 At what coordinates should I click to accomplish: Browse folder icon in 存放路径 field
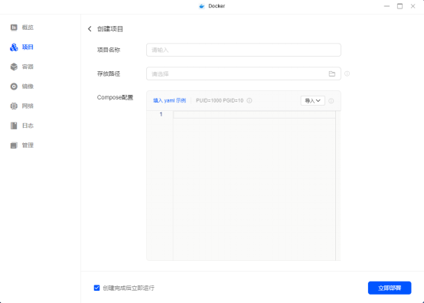332,73
